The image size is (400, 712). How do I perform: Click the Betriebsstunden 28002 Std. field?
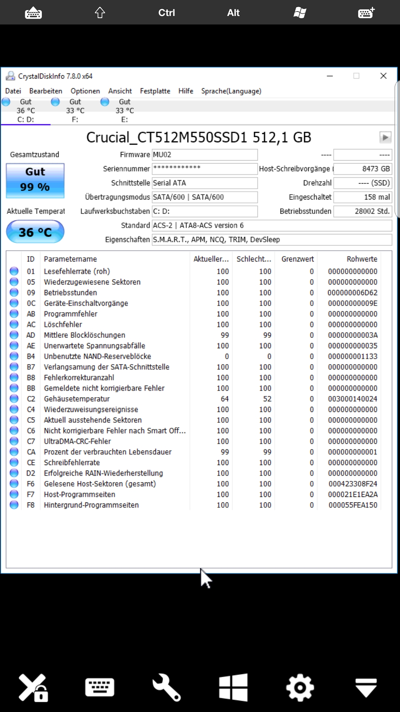click(363, 211)
